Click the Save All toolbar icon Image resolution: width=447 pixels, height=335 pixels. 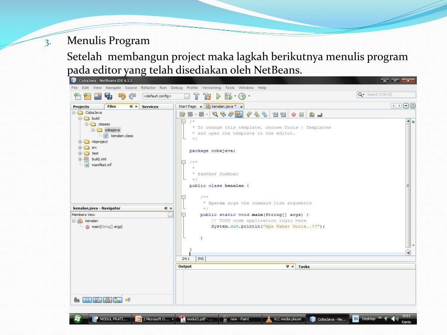pos(108,96)
